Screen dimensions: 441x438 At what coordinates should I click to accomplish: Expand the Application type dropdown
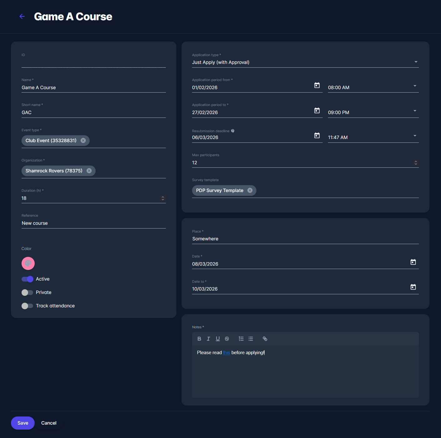point(416,62)
